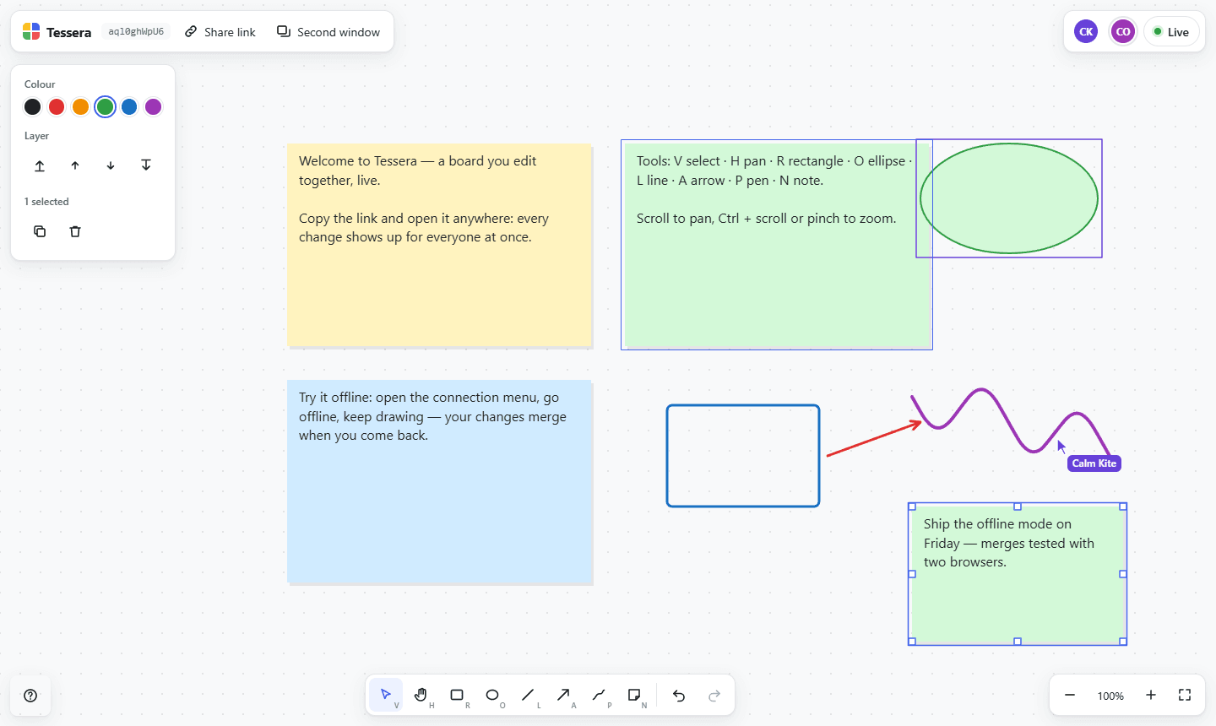This screenshot has width=1216, height=726.
Task: Pick the black colour swatch
Action: 32,106
